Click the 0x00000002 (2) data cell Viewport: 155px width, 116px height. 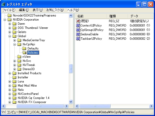[140, 39]
